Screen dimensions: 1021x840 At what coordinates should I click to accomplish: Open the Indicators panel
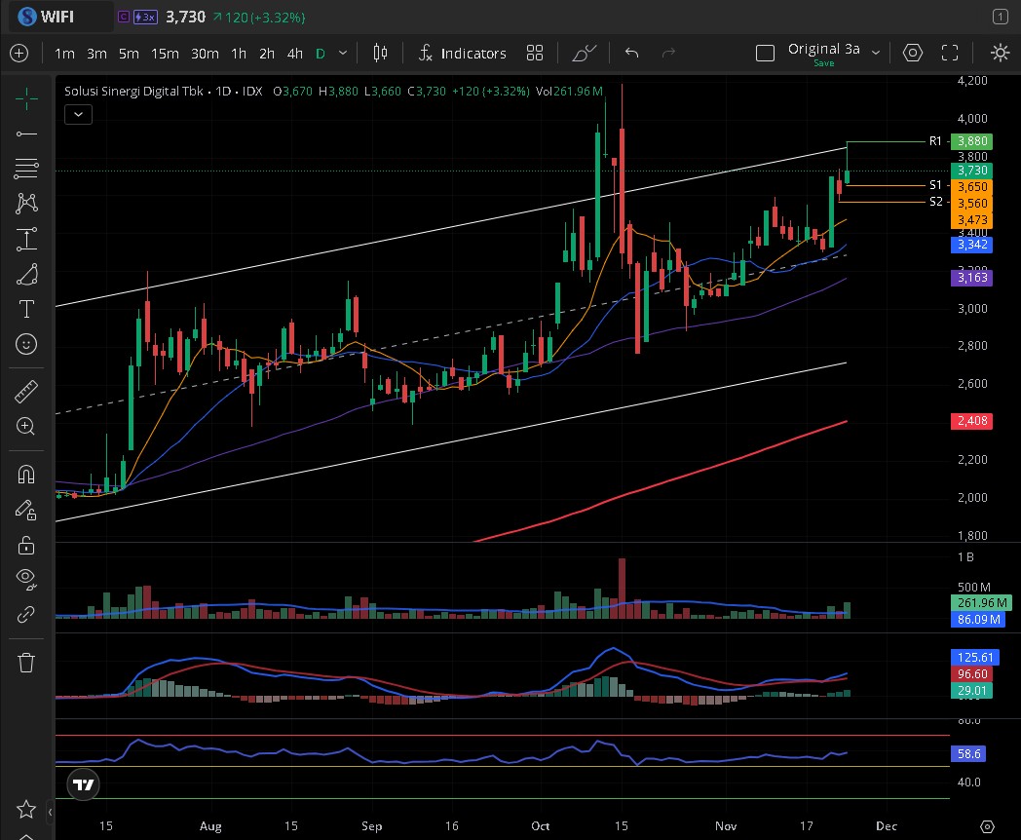462,54
